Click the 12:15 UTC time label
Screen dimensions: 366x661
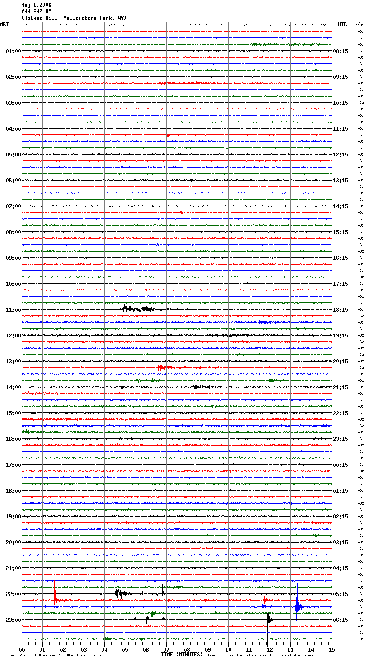(341, 154)
